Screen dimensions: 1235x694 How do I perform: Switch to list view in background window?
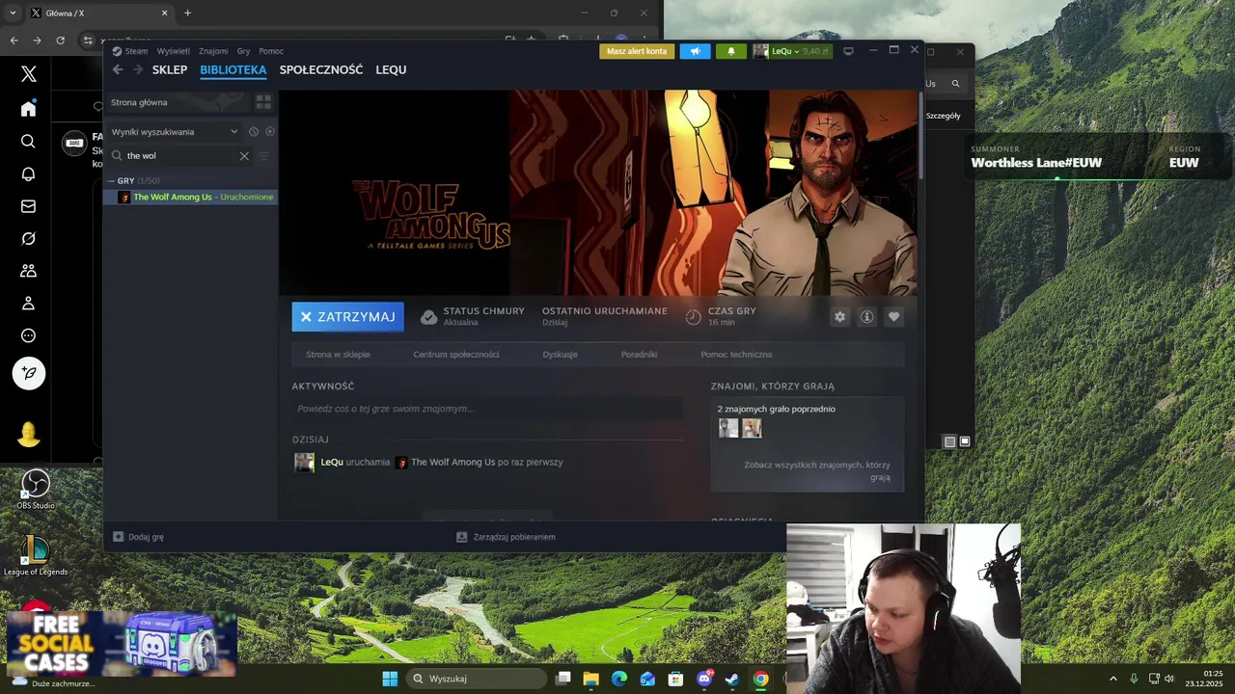point(949,441)
